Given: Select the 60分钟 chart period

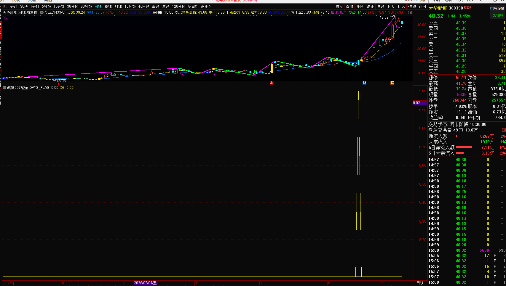Looking at the screenshot, I should tap(86, 7).
